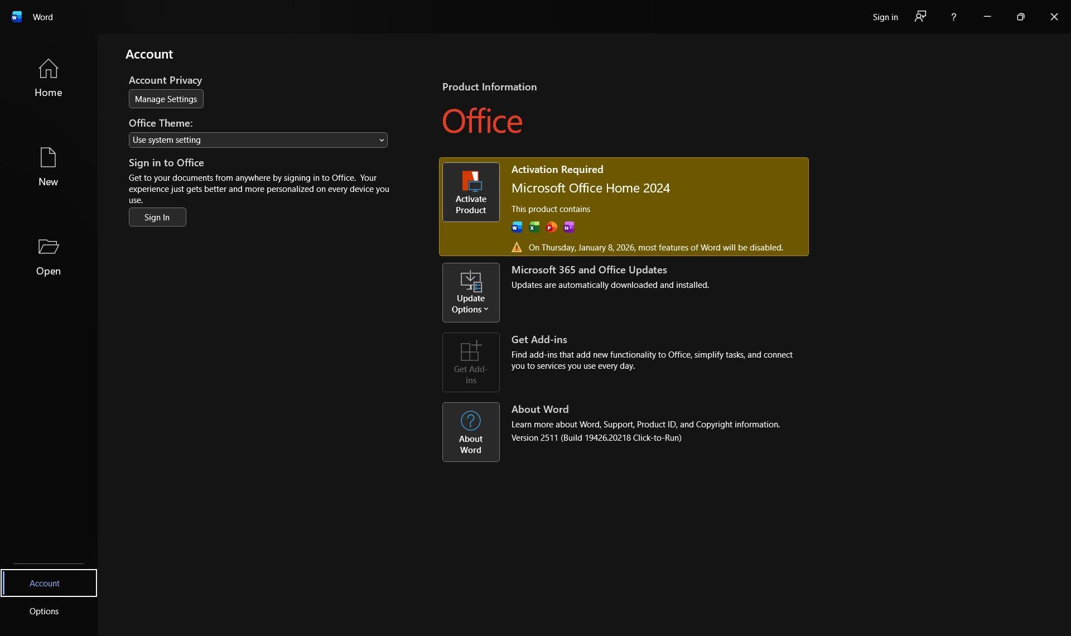Open the New document page

(x=48, y=166)
